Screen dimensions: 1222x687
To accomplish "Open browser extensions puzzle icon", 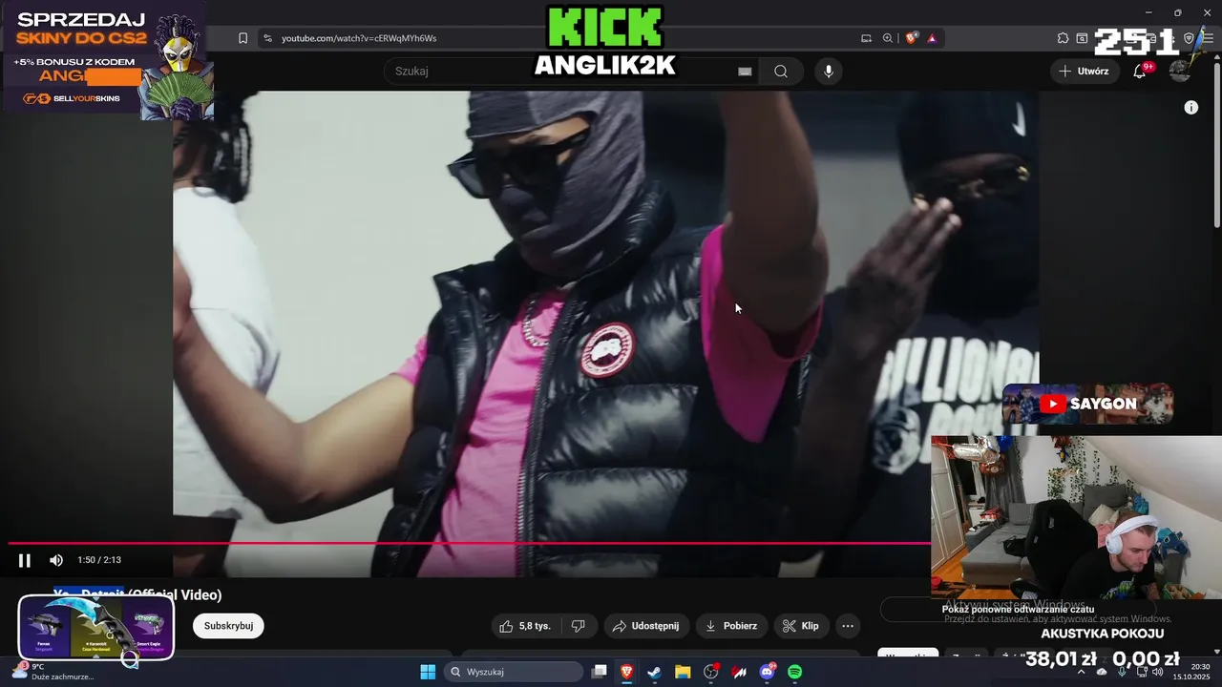I will click(x=1063, y=38).
